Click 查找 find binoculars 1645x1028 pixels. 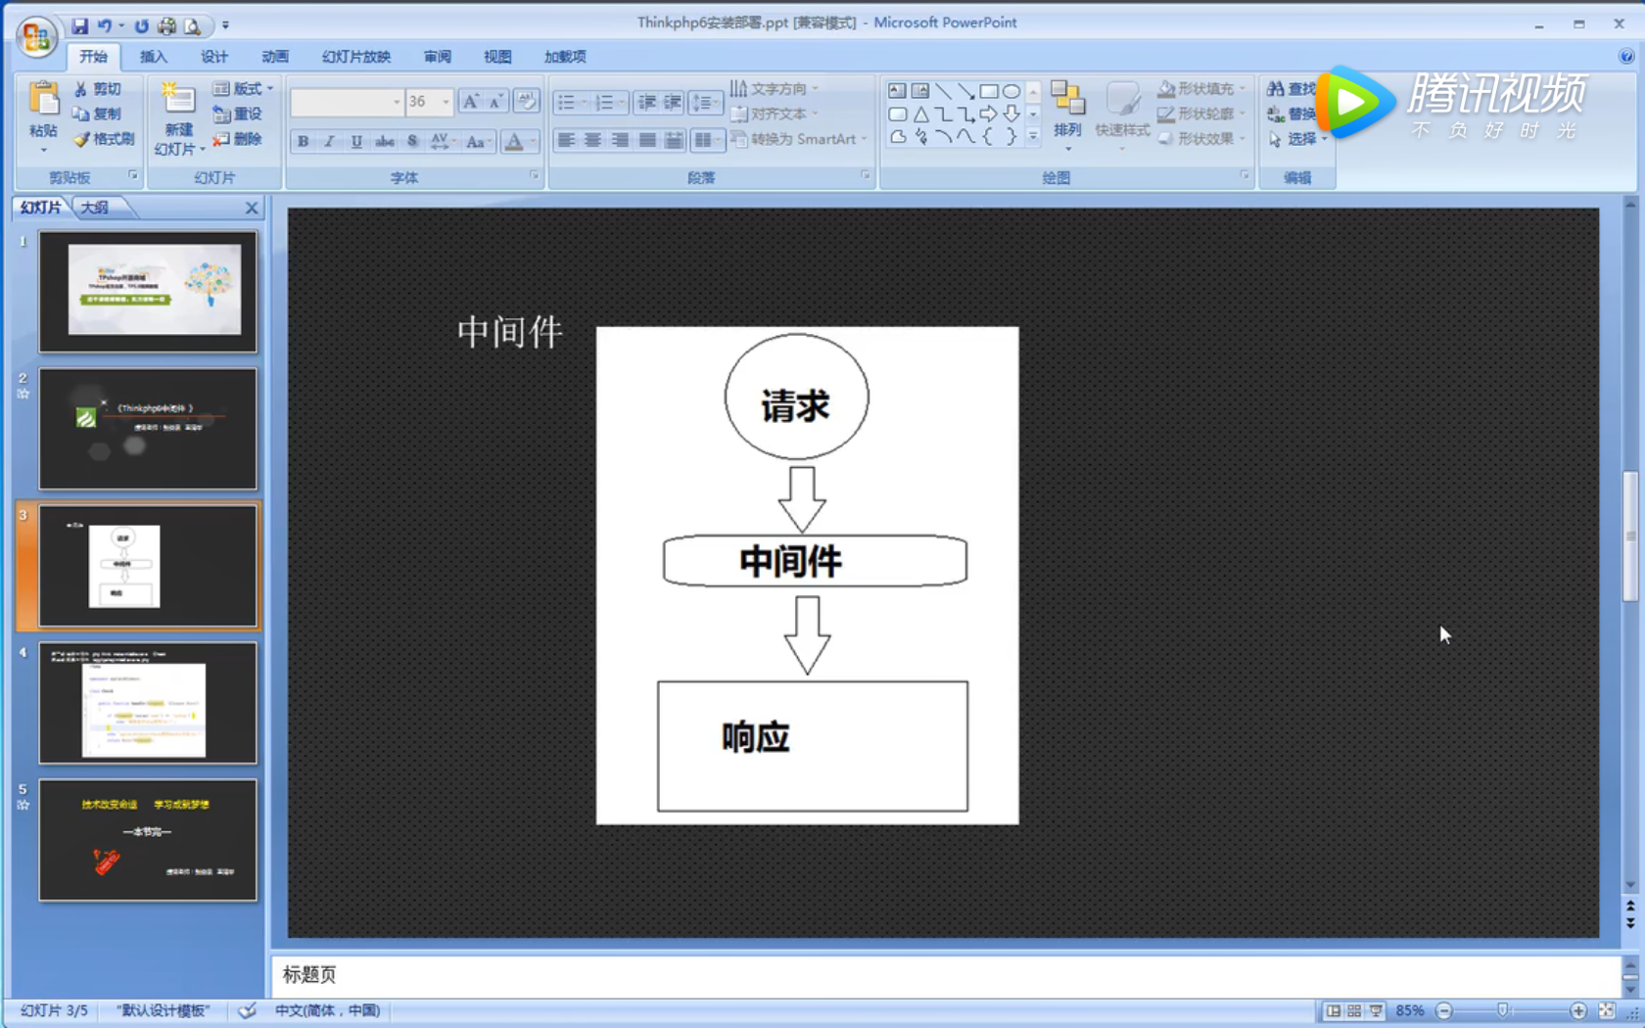[1291, 89]
